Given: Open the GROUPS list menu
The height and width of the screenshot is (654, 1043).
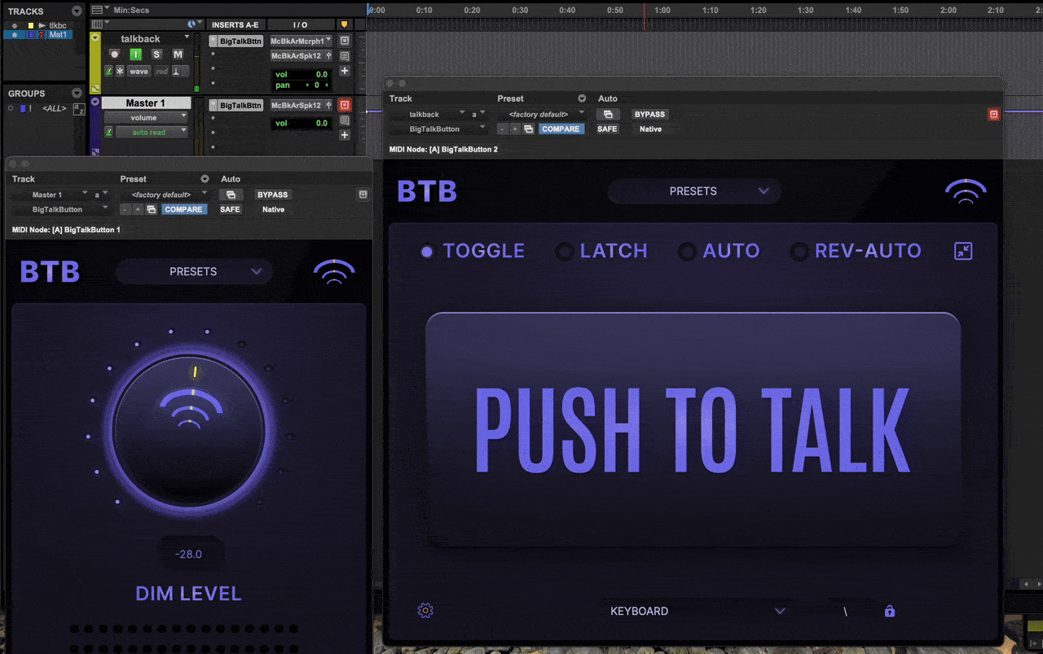Looking at the screenshot, I should point(77,93).
